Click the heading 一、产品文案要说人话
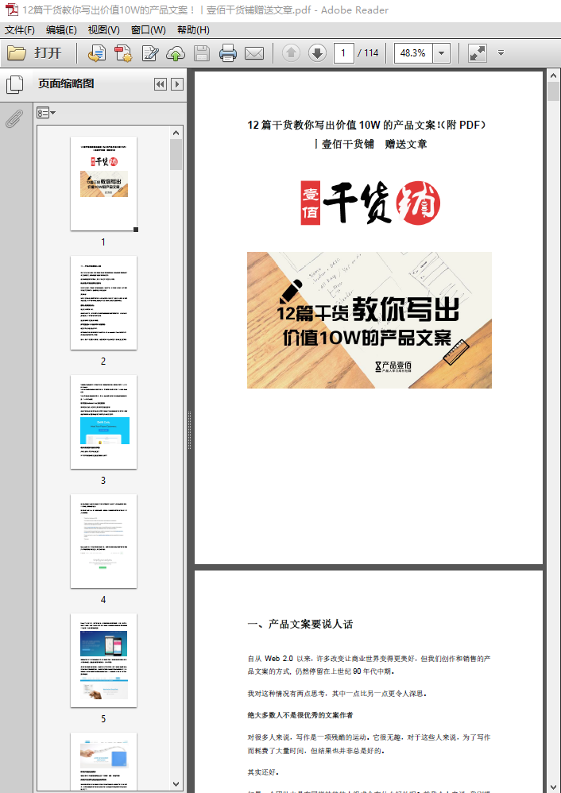 coord(300,624)
